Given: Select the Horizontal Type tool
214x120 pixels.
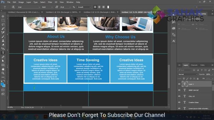Looking at the screenshot, I should (x=3, y=53).
